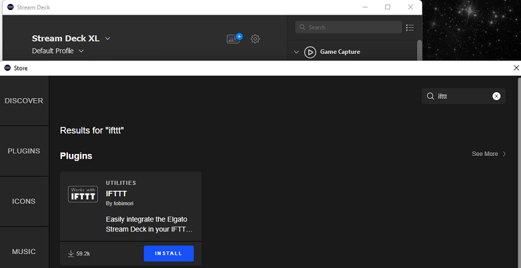
Task: Maximize the Stream Deck window
Action: pos(387,7)
